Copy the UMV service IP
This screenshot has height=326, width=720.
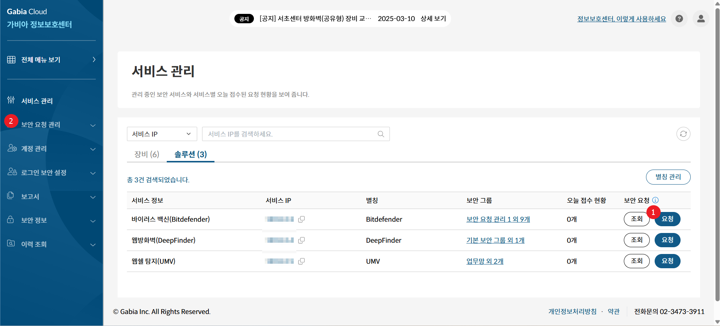tap(301, 261)
